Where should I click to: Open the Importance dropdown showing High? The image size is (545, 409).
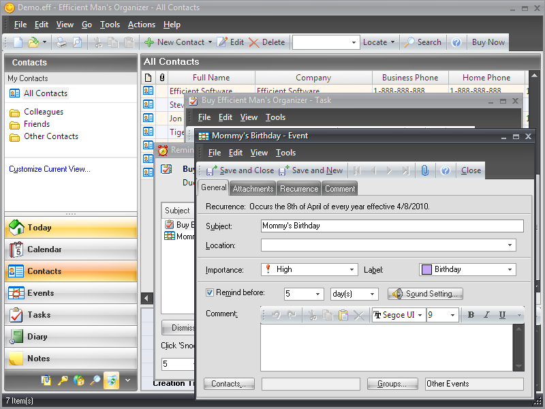tap(309, 270)
